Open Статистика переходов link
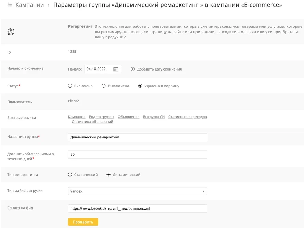 pos(188,116)
